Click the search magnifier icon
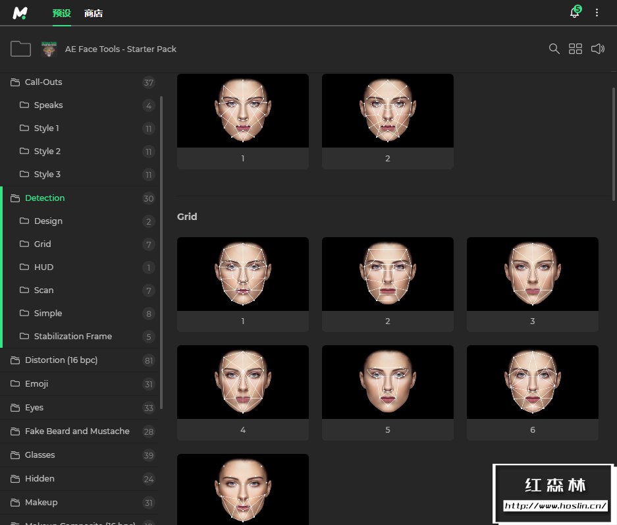 (554, 49)
